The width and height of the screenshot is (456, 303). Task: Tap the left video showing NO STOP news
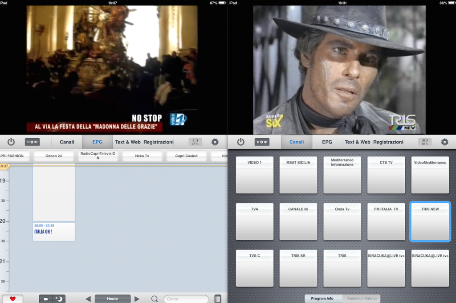pos(112,70)
